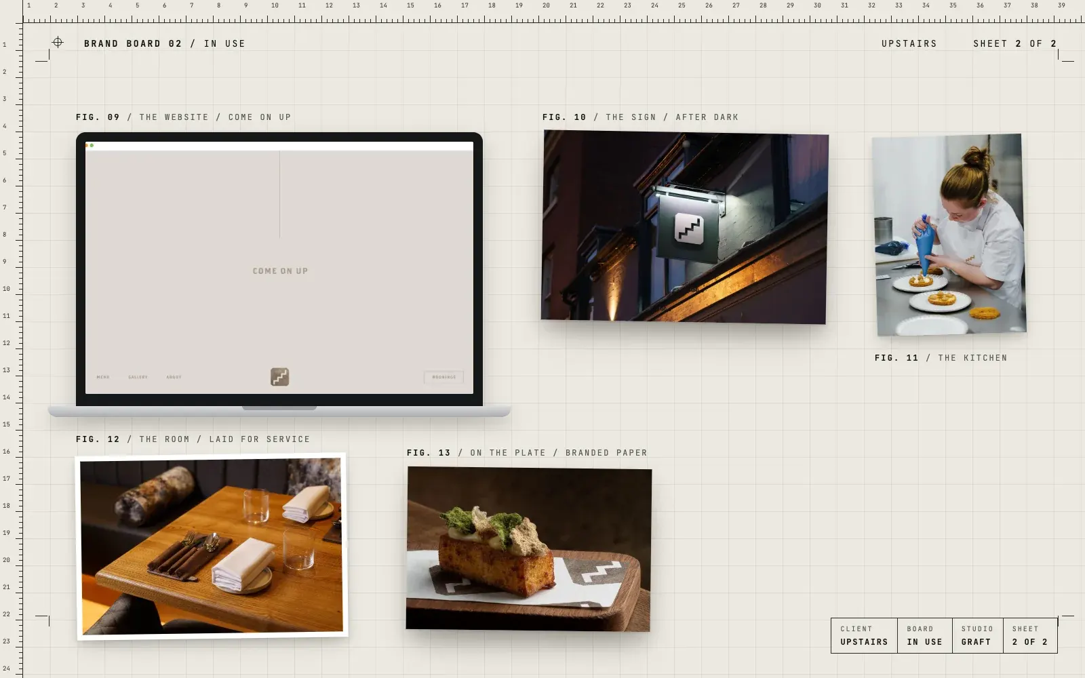This screenshot has height=678, width=1085.
Task: Click the FIG. 11 kitchen caption
Action: pyautogui.click(x=941, y=358)
